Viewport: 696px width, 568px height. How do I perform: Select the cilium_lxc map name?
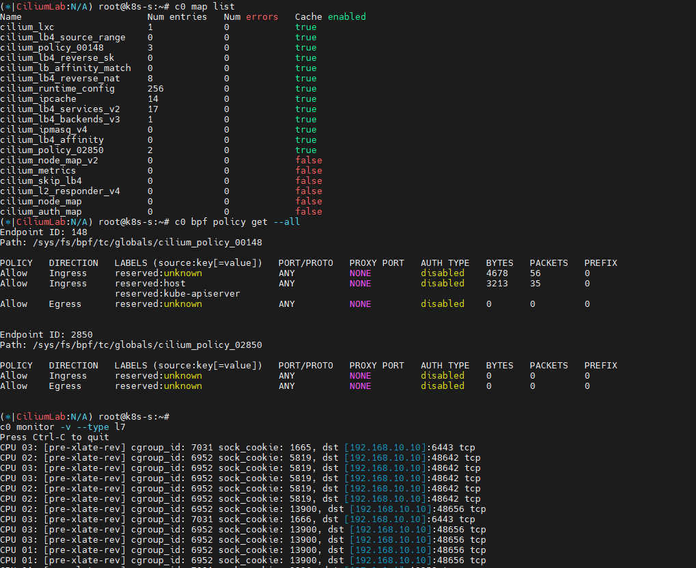pos(27,27)
